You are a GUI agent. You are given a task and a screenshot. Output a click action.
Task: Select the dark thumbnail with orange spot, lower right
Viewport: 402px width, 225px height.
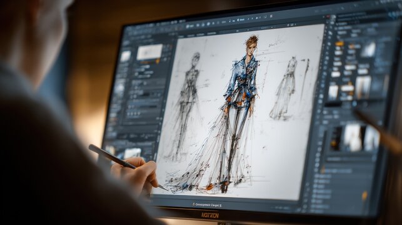(x=336, y=138)
